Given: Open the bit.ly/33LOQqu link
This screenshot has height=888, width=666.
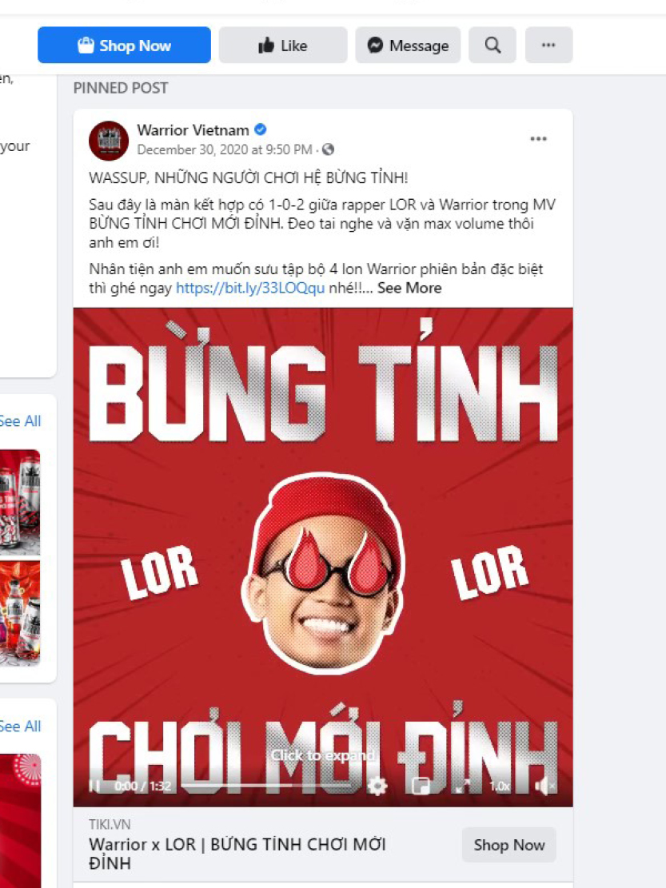Looking at the screenshot, I should click(250, 288).
